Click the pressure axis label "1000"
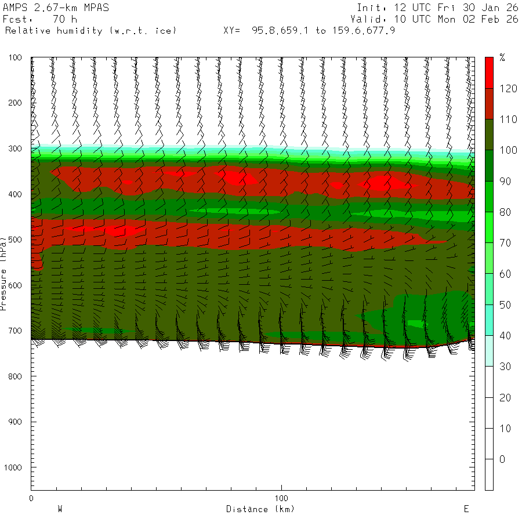 coord(13,467)
